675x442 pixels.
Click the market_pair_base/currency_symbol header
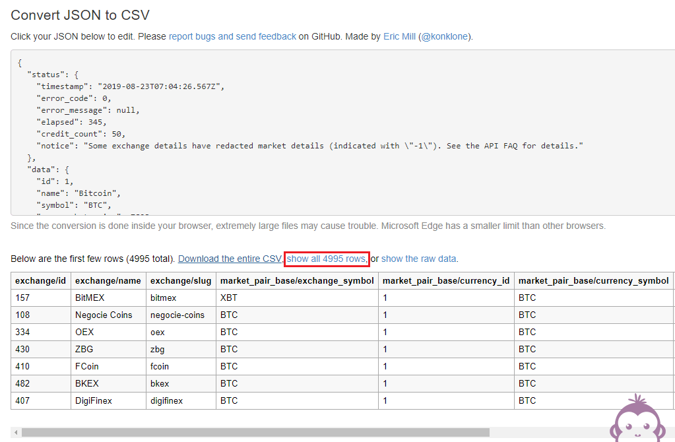tap(594, 280)
